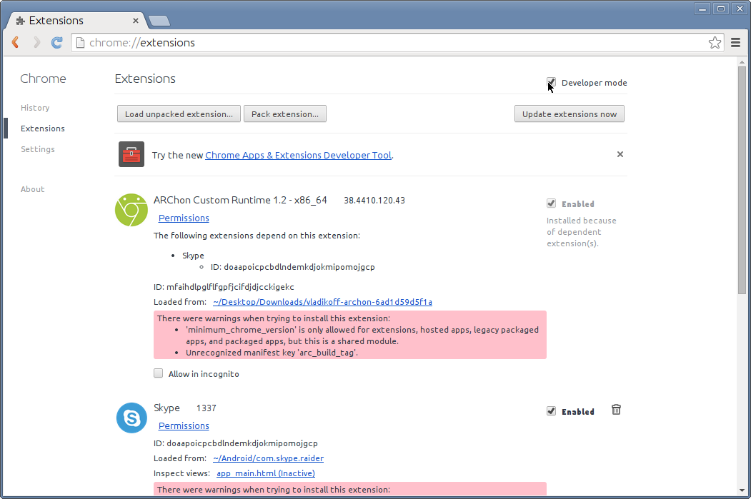The image size is (751, 499).
Task: Open Permissions link for ARChon Custom Runtime
Action: [x=184, y=218]
